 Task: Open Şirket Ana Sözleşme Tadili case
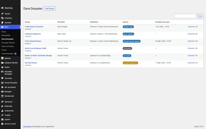click(36, 48)
